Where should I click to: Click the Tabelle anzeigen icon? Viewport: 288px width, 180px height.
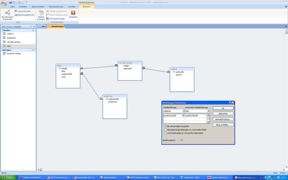(41, 13)
